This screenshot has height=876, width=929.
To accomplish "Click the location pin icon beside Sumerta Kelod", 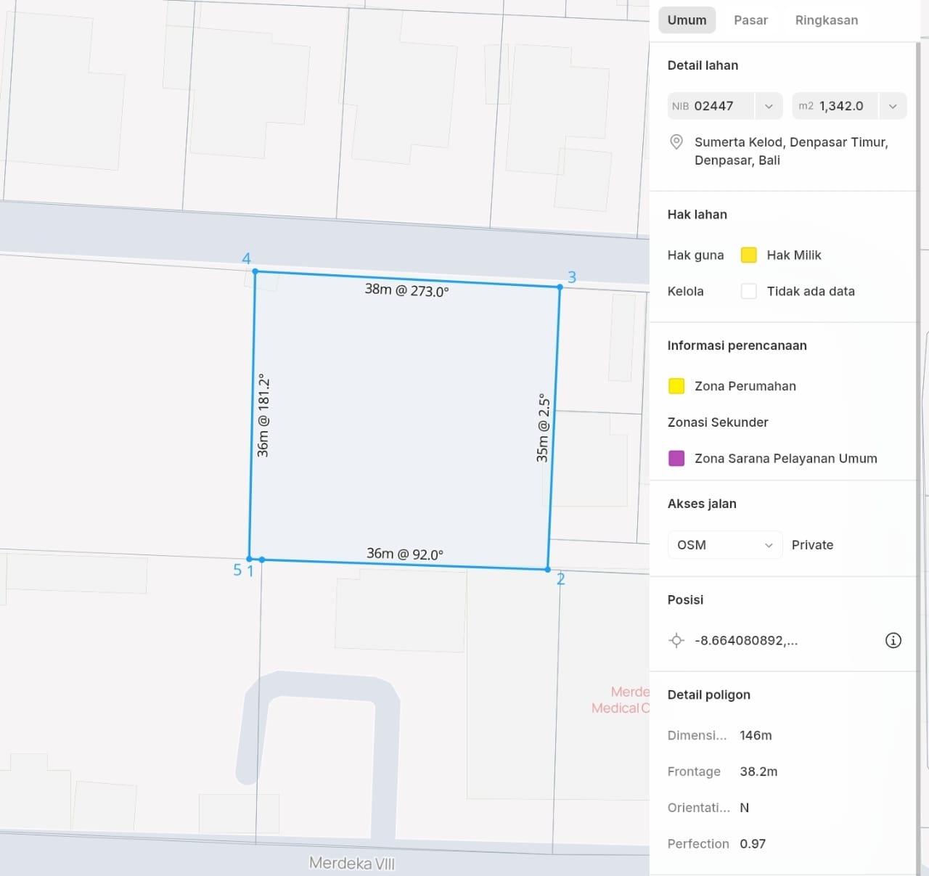I will (676, 142).
